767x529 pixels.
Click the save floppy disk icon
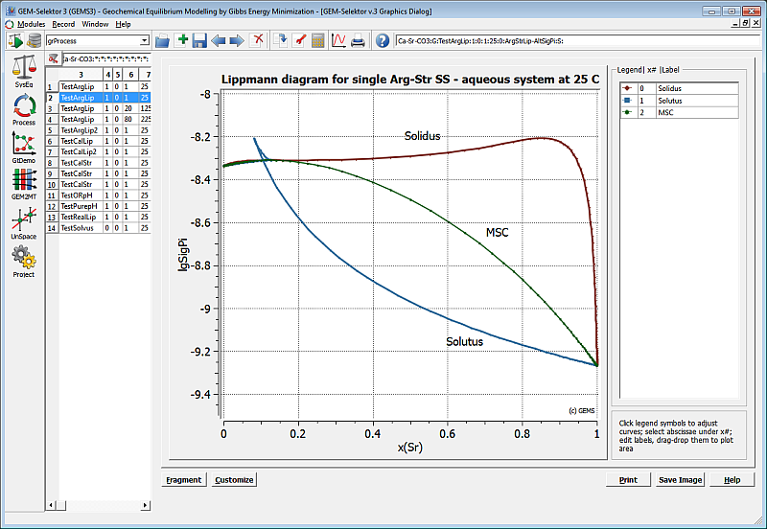click(199, 40)
